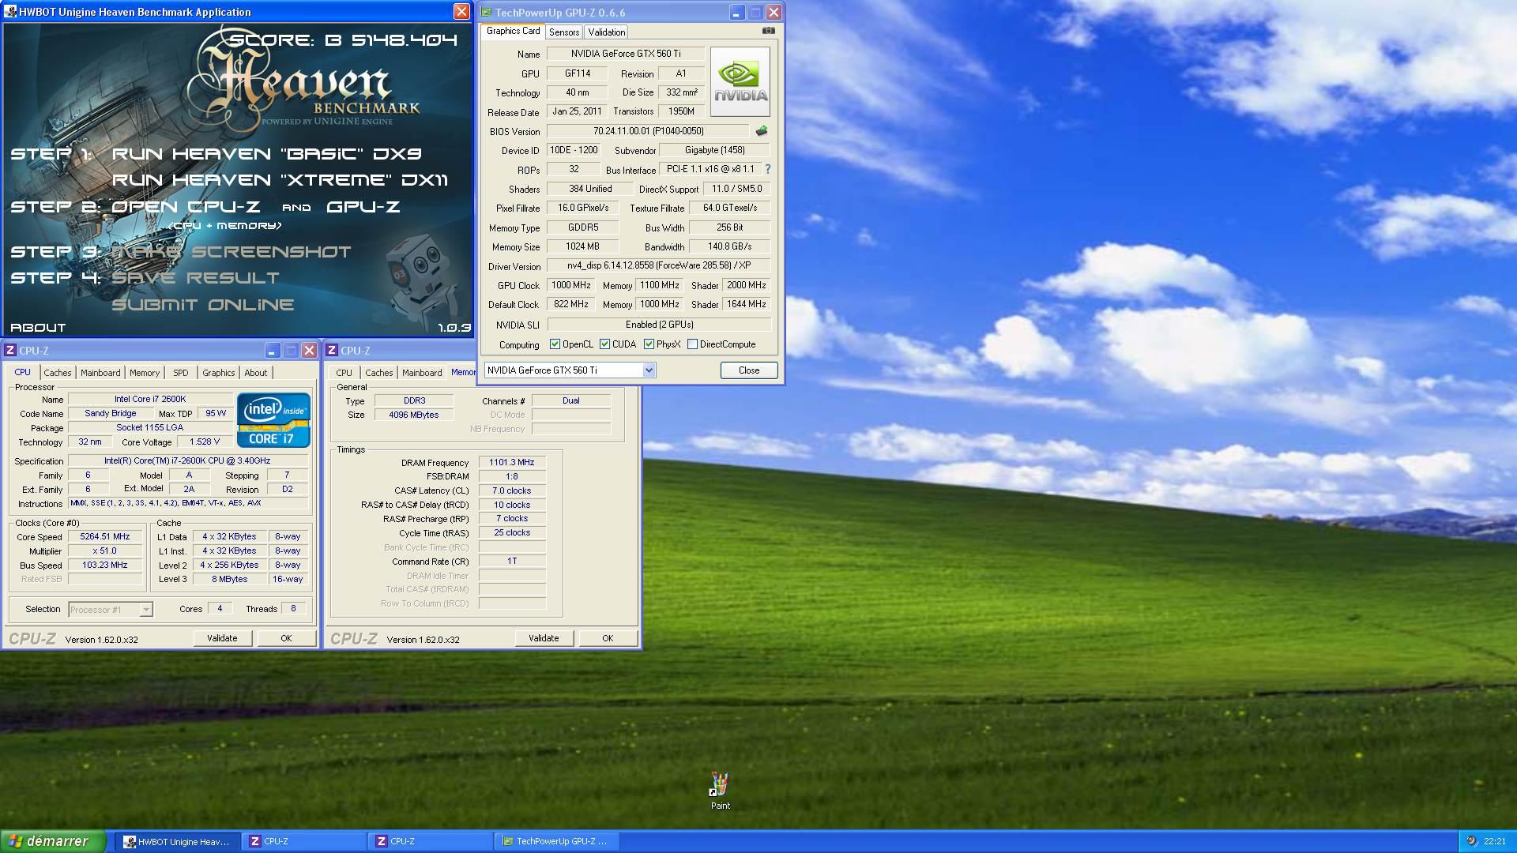Open Memory tab in left CPU-Z window

[145, 373]
